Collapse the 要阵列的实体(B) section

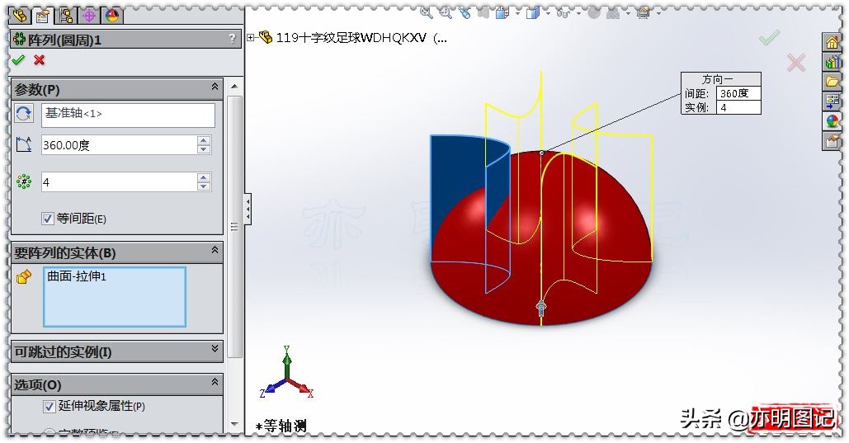click(215, 250)
